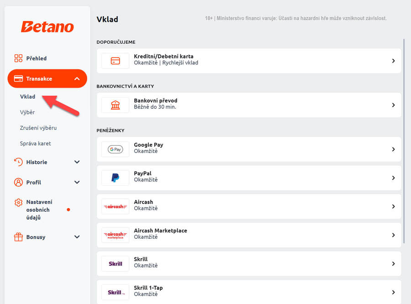Image resolution: width=411 pixels, height=304 pixels.
Task: Click the vertical scrollbar of deposit list
Action: point(404,137)
